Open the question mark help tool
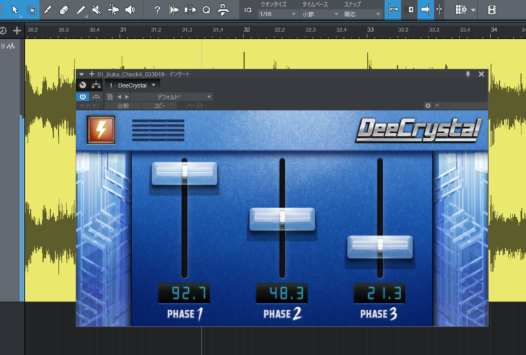526x355 pixels. pos(157,10)
